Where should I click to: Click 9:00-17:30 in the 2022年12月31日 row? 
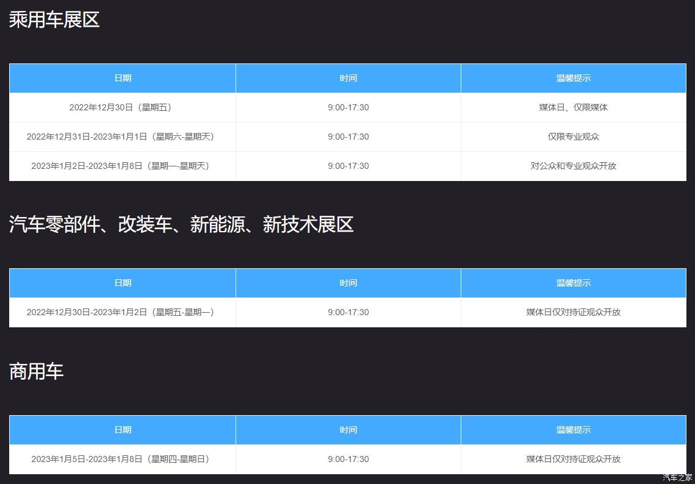tap(348, 137)
